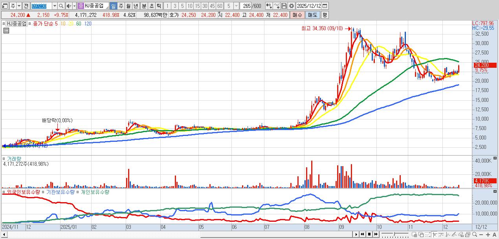Toggle the checkbox before 외국인보유수량 label

tap(4, 192)
